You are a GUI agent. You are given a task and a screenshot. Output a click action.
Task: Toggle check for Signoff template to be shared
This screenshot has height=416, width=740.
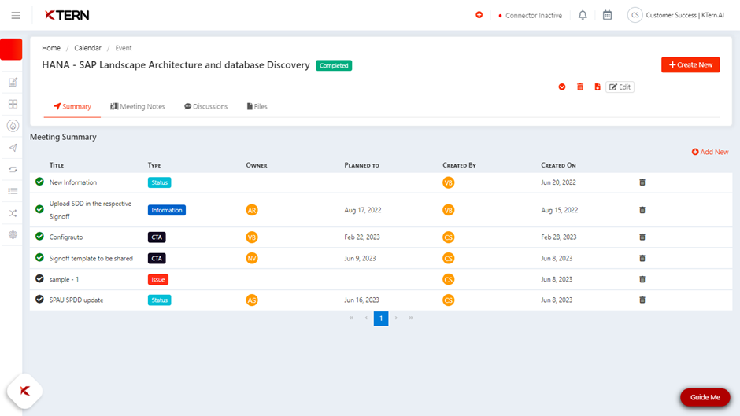[39, 257]
